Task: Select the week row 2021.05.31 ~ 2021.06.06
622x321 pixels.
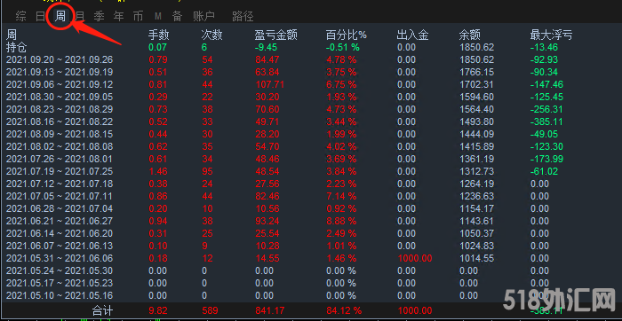Action: (60, 258)
